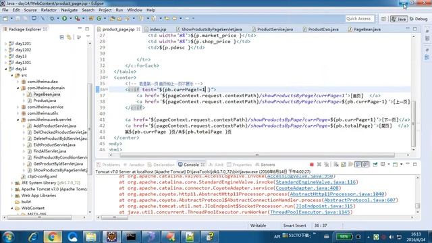Open the Display Selected Console dropdown
This screenshot has width=432, height=243.
389,165
